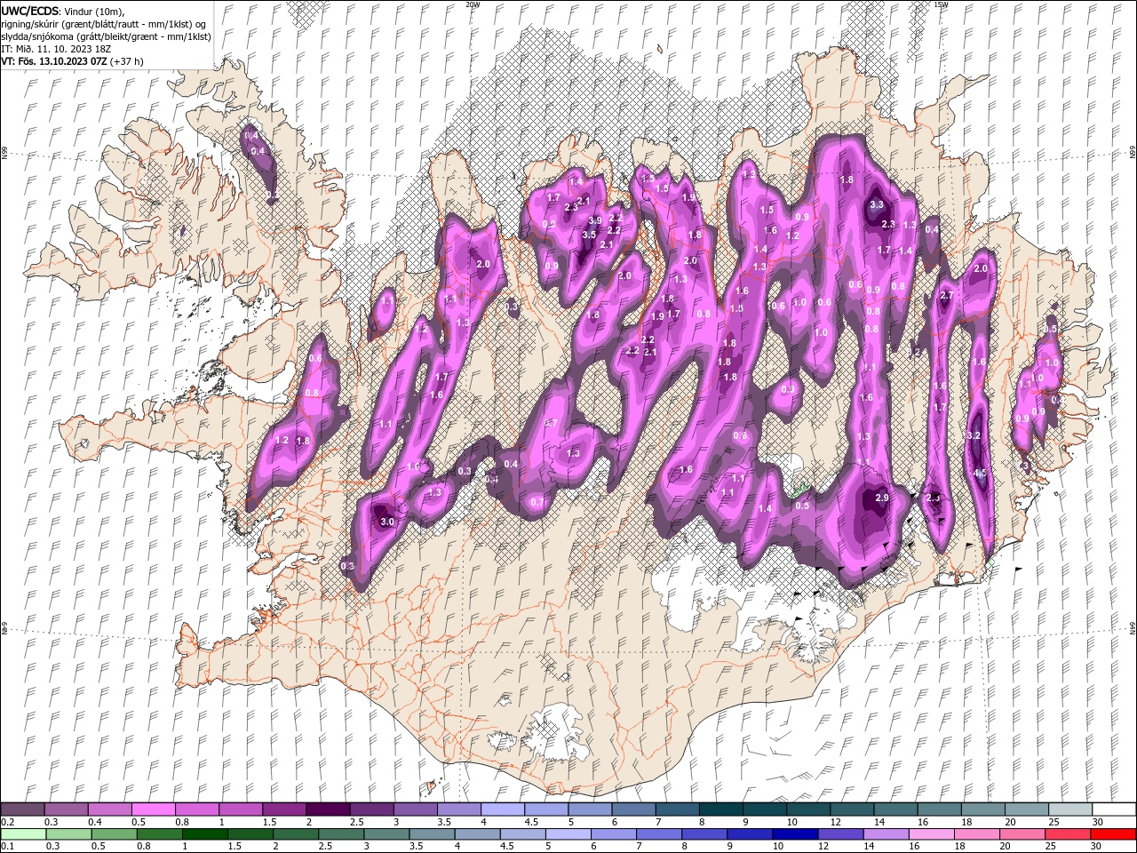The height and width of the screenshot is (853, 1137).
Task: Click the 3.2 value on the map
Action: click(x=974, y=435)
